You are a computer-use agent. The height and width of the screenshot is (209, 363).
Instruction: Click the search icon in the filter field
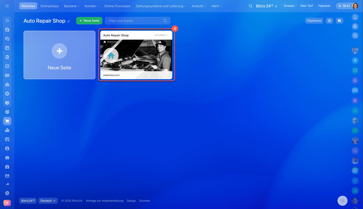pos(165,21)
